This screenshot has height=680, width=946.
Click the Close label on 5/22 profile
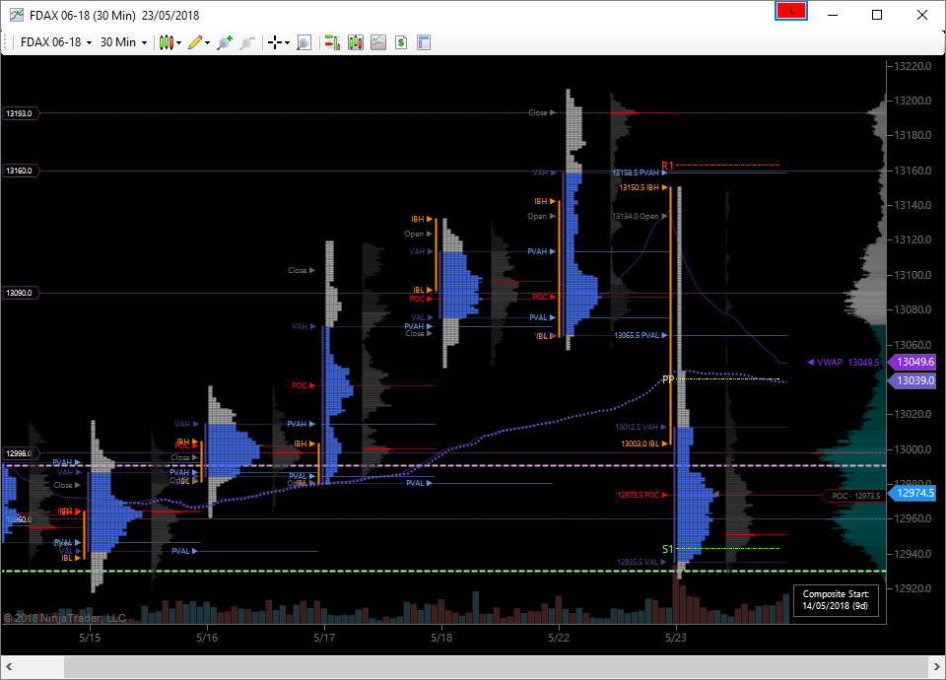pos(541,112)
